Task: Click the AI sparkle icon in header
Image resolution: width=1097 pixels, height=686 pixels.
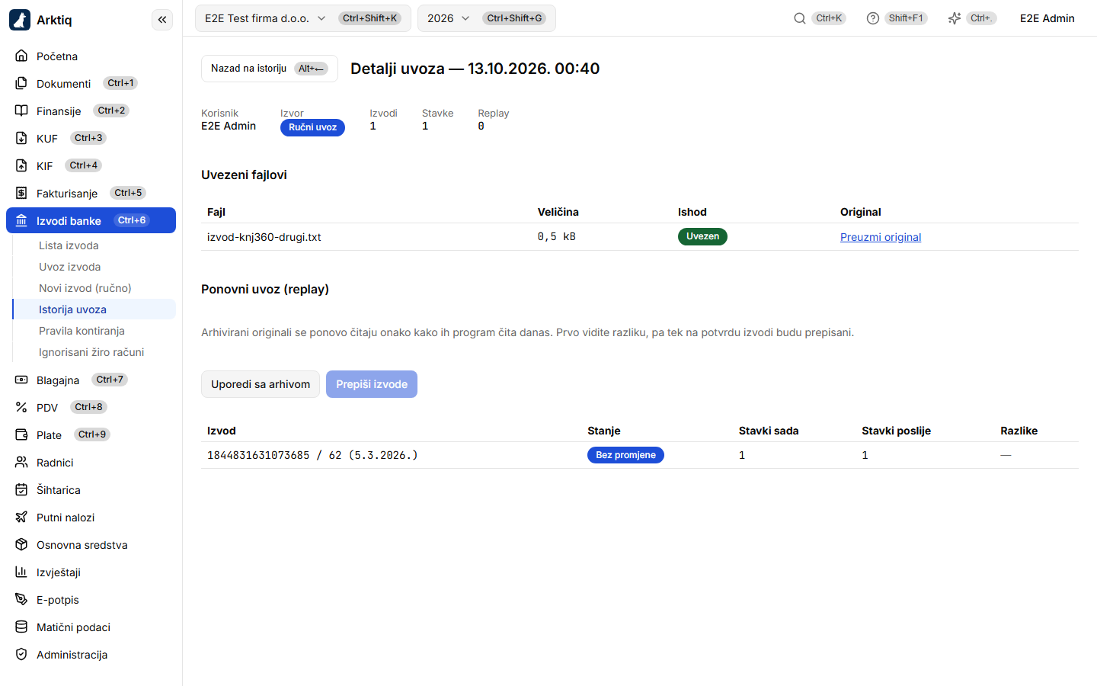Action: [955, 18]
